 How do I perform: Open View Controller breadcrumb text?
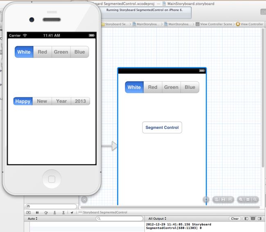[x=252, y=24]
